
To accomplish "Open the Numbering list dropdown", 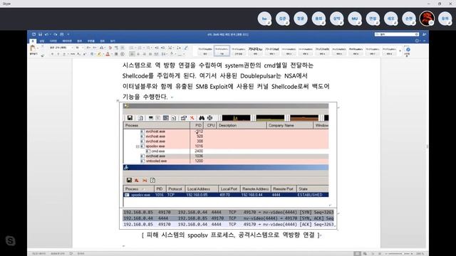I will [144, 48].
